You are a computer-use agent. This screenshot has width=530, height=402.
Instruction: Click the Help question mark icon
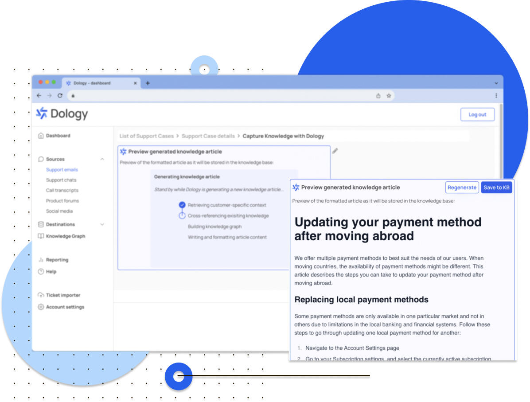point(41,272)
